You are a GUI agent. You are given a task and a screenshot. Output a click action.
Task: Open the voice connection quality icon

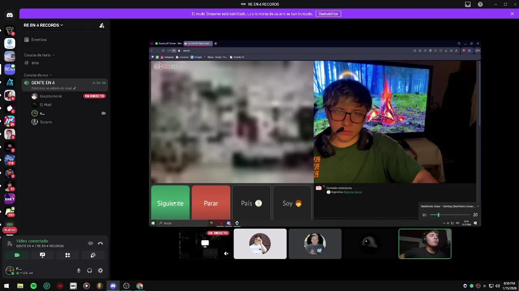click(10, 243)
